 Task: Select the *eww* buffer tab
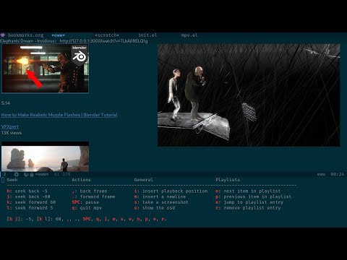tap(59, 35)
